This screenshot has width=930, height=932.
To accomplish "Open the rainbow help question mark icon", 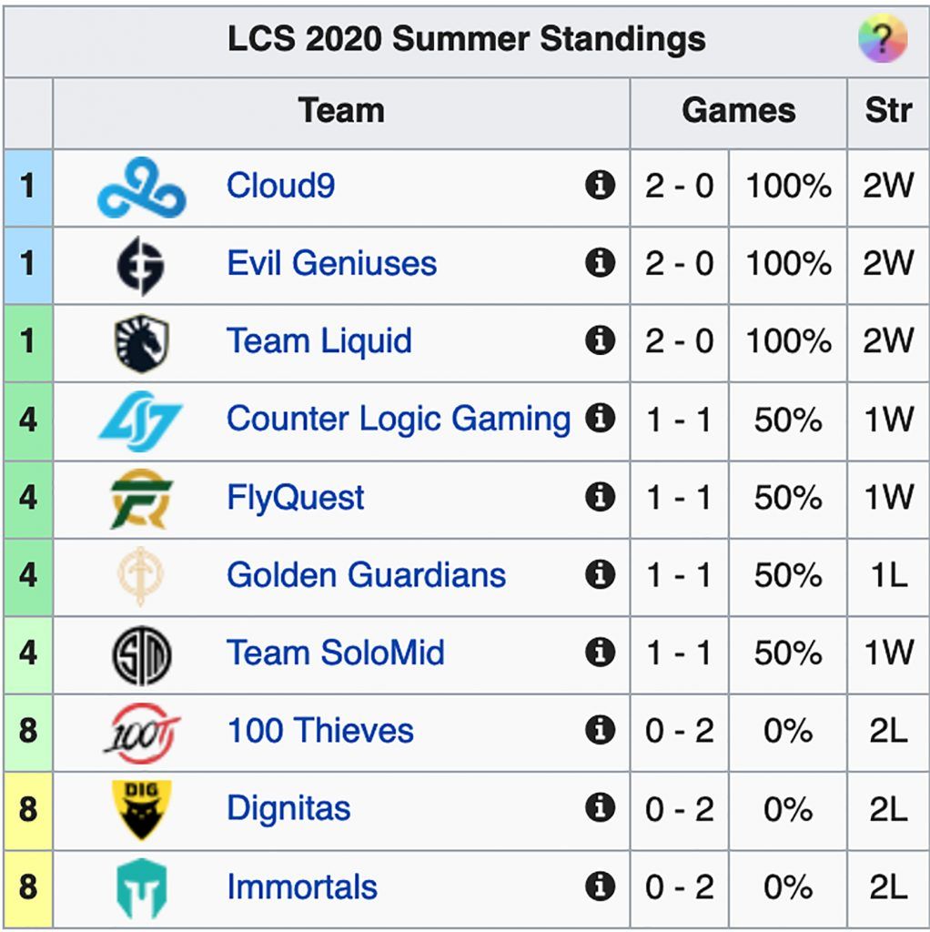I will point(882,40).
